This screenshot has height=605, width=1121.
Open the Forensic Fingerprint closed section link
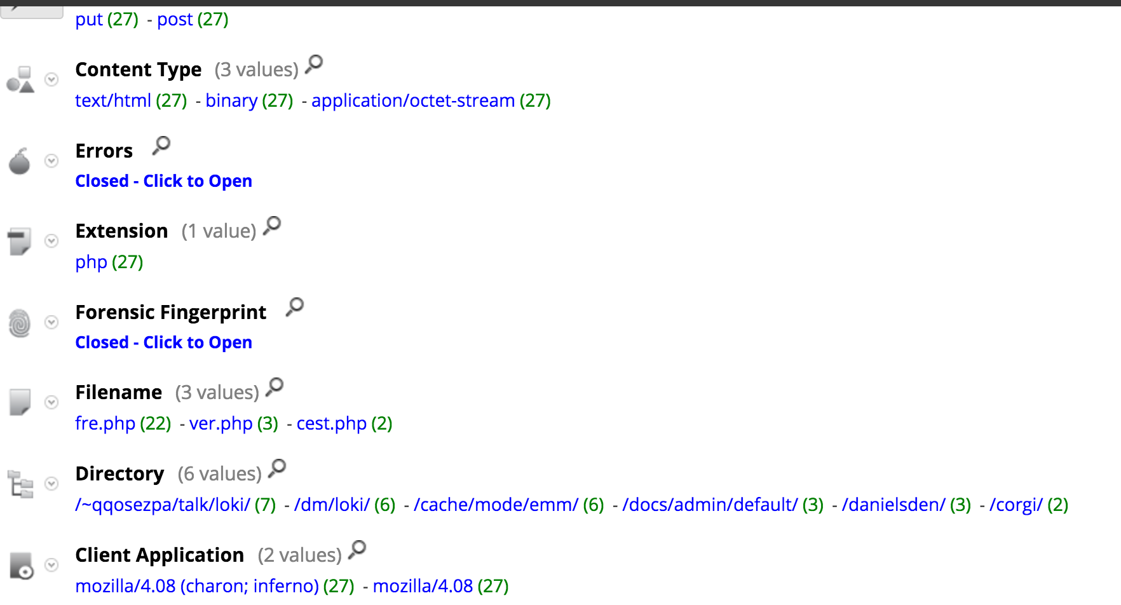tap(163, 343)
